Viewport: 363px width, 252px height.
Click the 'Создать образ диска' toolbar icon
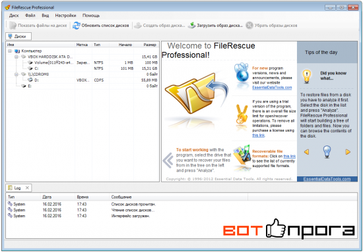[x=138, y=26]
